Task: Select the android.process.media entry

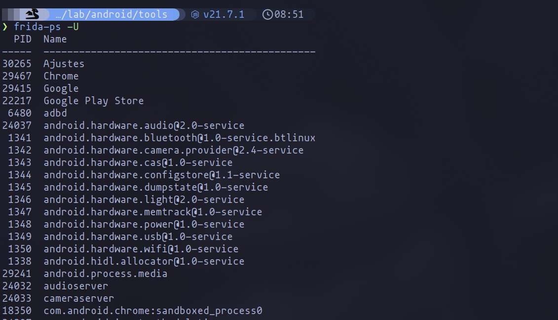Action: [x=105, y=274]
